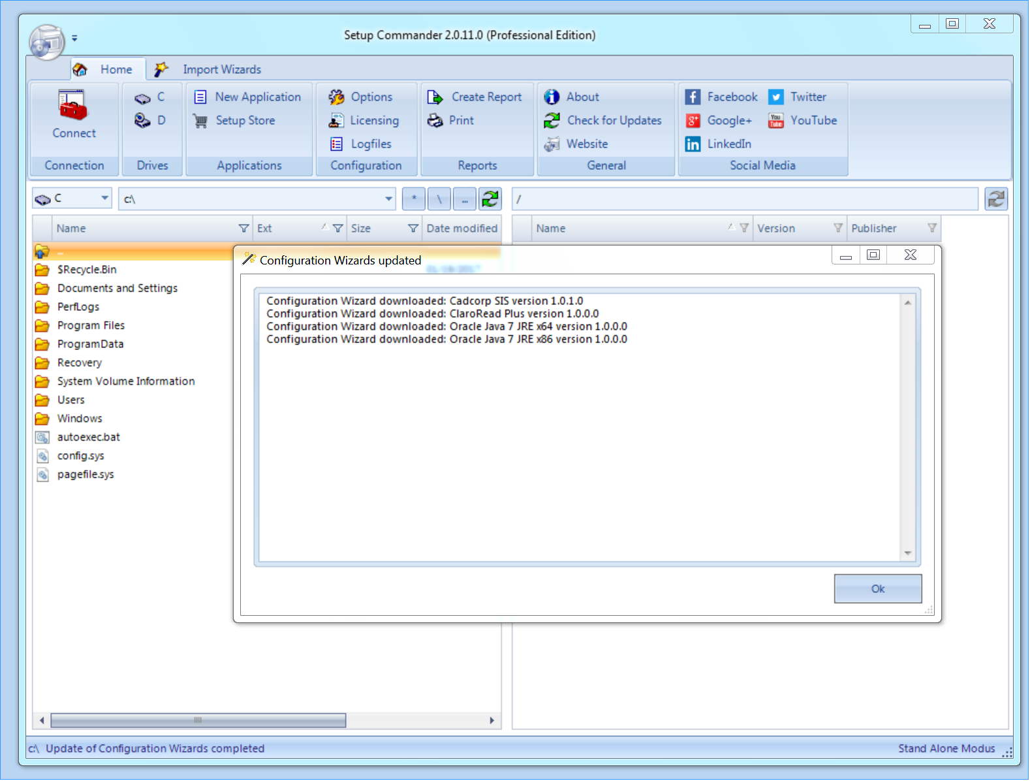Image resolution: width=1030 pixels, height=781 pixels.
Task: Select the Oracle Java 7 JRE x86 line
Action: point(447,340)
